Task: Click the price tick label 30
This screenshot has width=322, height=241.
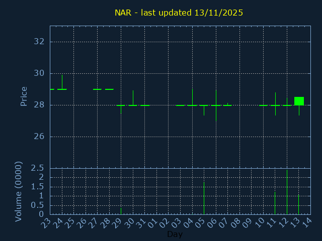Action: [x=39, y=73]
